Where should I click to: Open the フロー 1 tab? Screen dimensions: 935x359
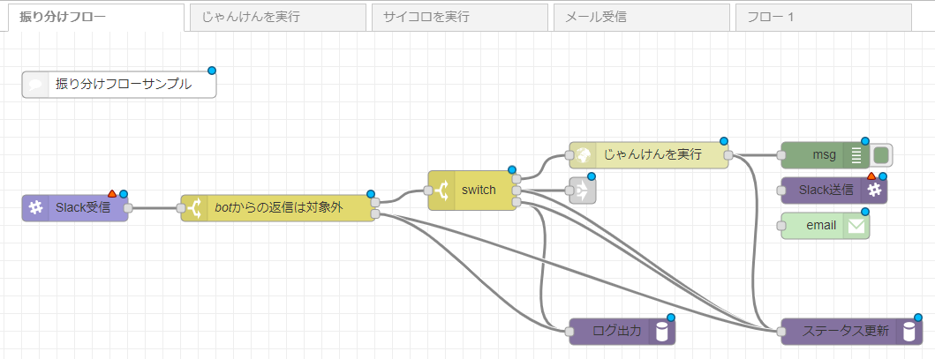pyautogui.click(x=824, y=18)
